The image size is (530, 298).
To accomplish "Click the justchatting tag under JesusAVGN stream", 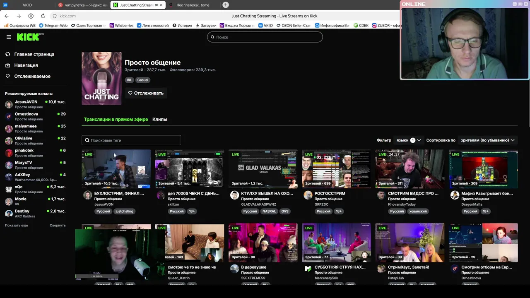I will pos(124,211).
